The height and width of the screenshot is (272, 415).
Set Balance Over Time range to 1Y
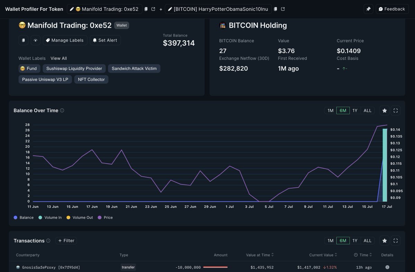[x=355, y=110]
